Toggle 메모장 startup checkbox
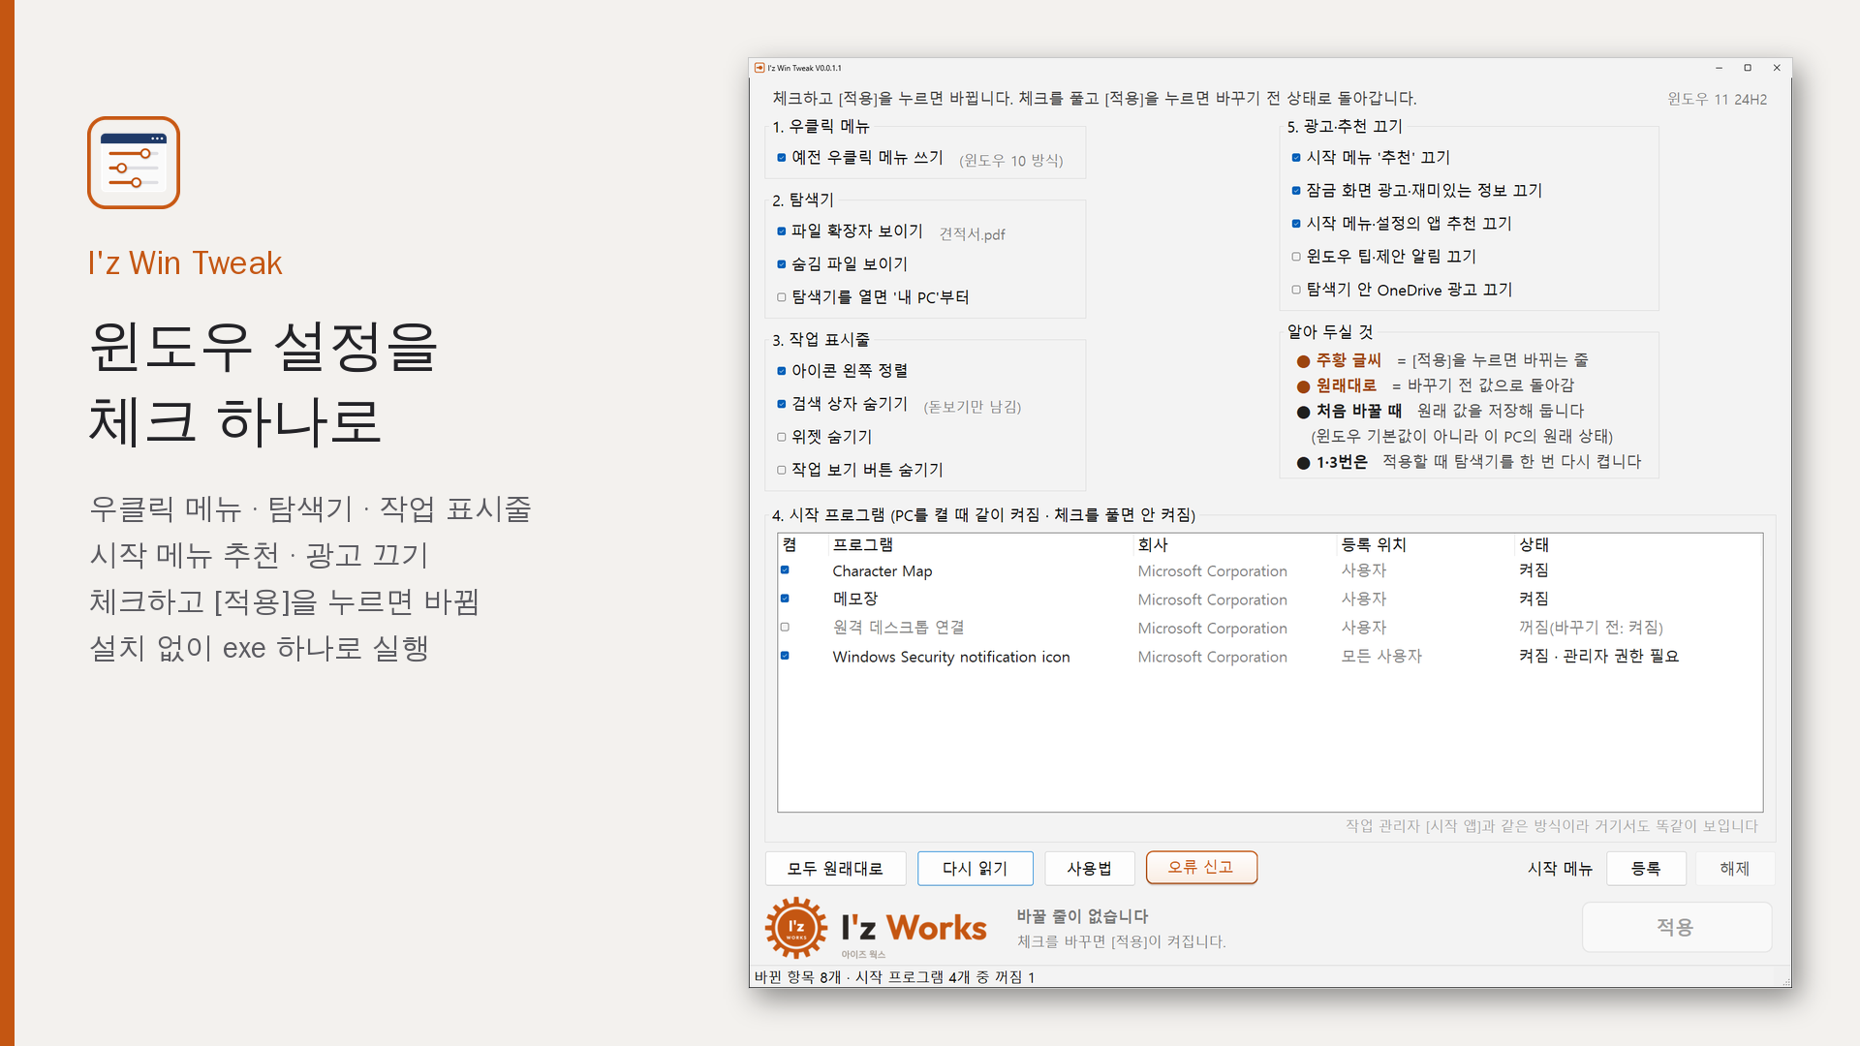Screen dimensions: 1860x1046 (785, 599)
